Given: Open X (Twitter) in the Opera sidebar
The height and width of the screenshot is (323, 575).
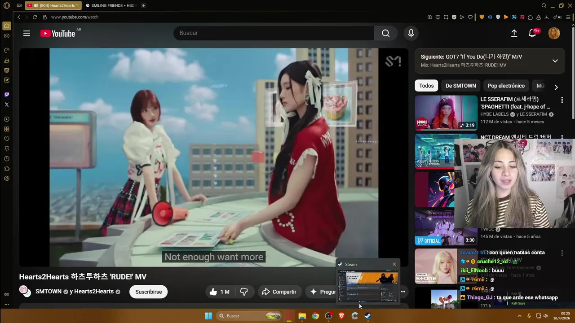Looking at the screenshot, I should [7, 104].
